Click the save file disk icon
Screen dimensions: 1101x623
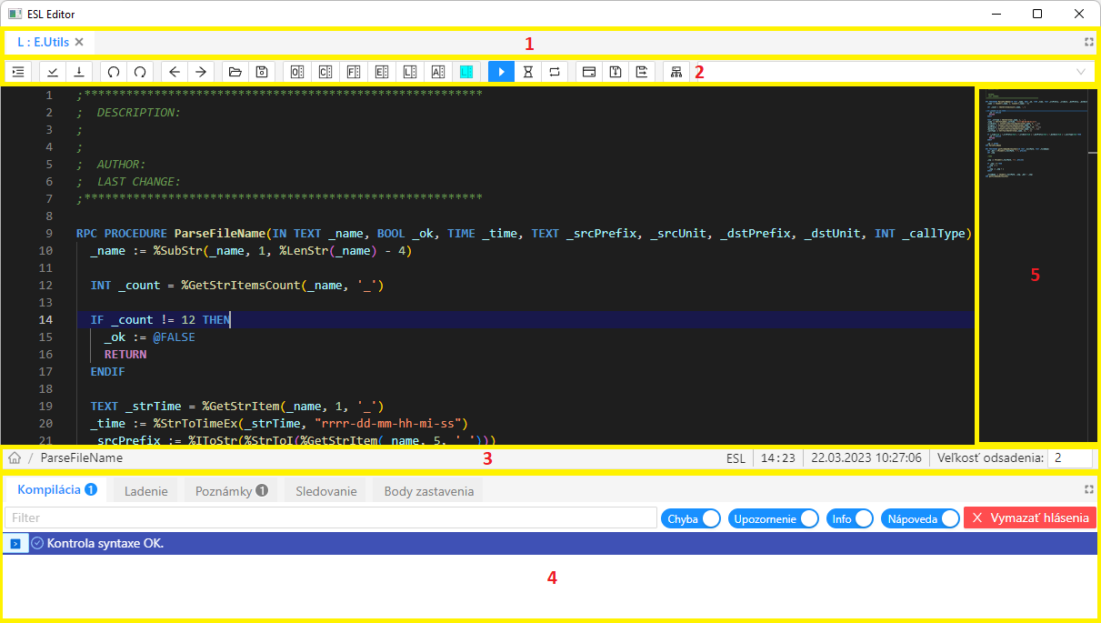[x=261, y=72]
